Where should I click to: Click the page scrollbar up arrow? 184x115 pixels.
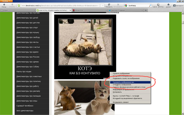coord(183,13)
